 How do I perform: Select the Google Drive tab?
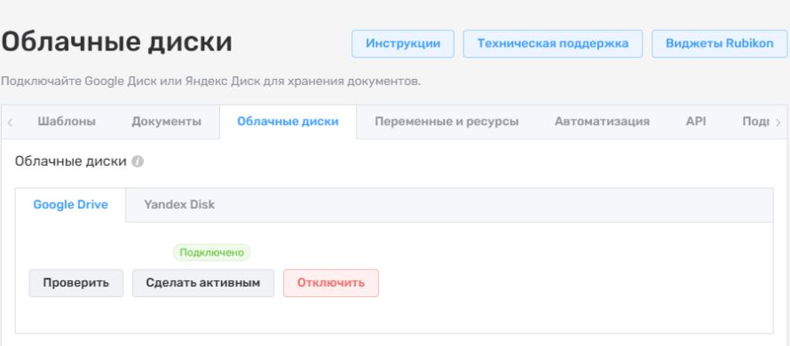70,205
